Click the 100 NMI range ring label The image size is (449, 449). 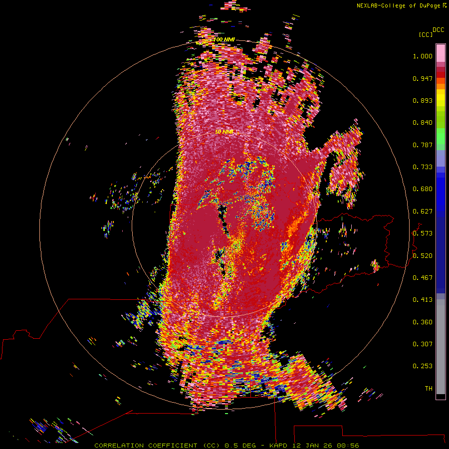coord(224,39)
